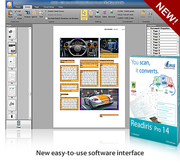Image resolution: width=180 pixels, height=165 pixels.
Task: Select the Ignore zone tool
Action: (x=34, y=14)
